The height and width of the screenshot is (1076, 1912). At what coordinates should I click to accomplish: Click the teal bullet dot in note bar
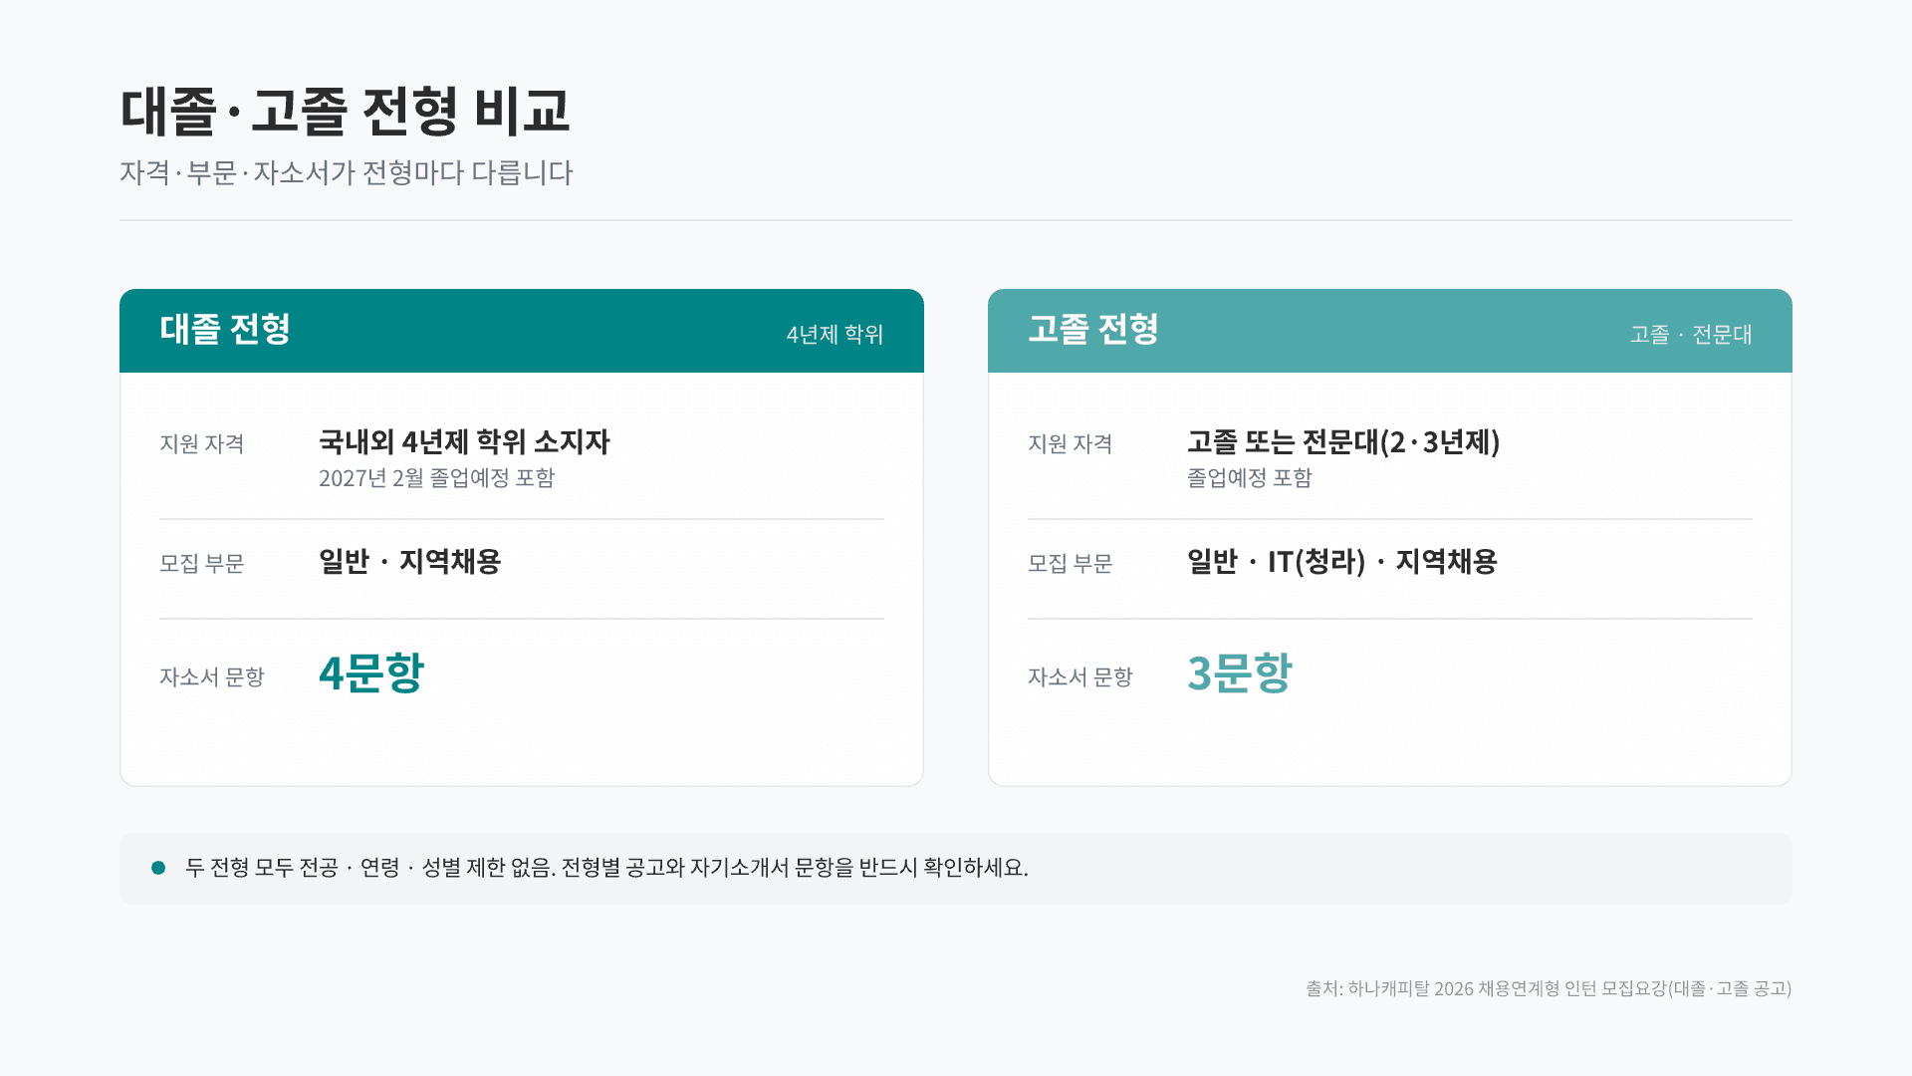tap(158, 868)
